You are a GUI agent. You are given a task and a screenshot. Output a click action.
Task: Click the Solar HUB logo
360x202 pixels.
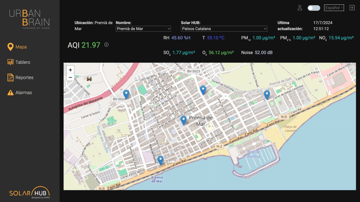29,193
